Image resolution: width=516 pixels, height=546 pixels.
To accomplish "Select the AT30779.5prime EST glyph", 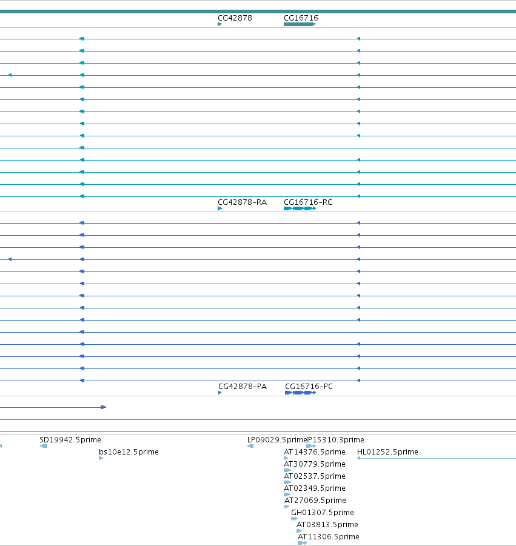I will [x=287, y=470].
